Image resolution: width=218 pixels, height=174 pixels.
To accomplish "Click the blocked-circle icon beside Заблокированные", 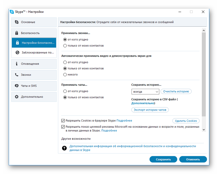I will click(x=17, y=52).
